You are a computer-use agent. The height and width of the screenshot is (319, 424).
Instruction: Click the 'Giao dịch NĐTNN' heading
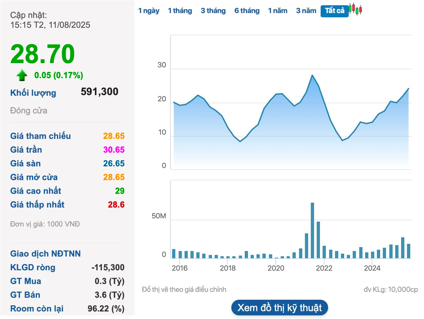tap(45, 254)
